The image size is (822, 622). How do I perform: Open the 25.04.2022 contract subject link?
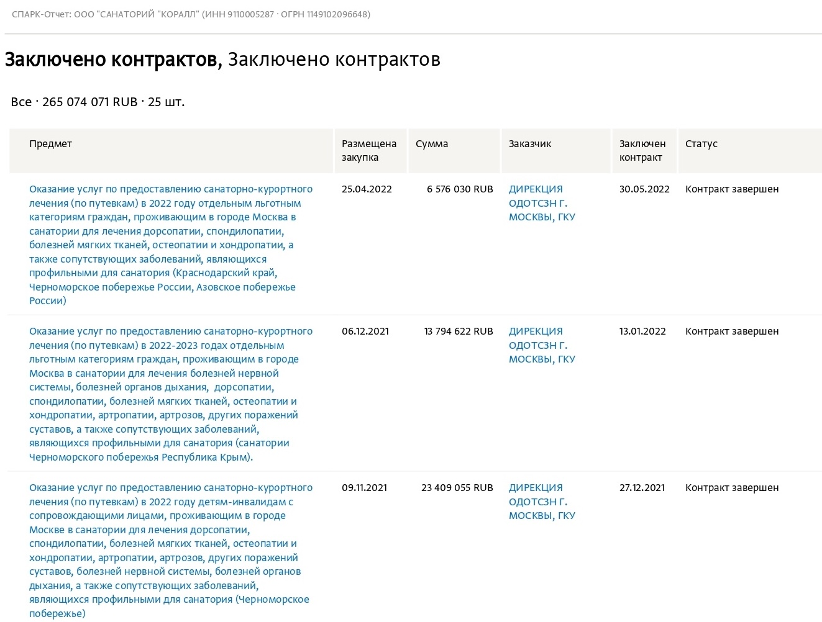pos(171,245)
